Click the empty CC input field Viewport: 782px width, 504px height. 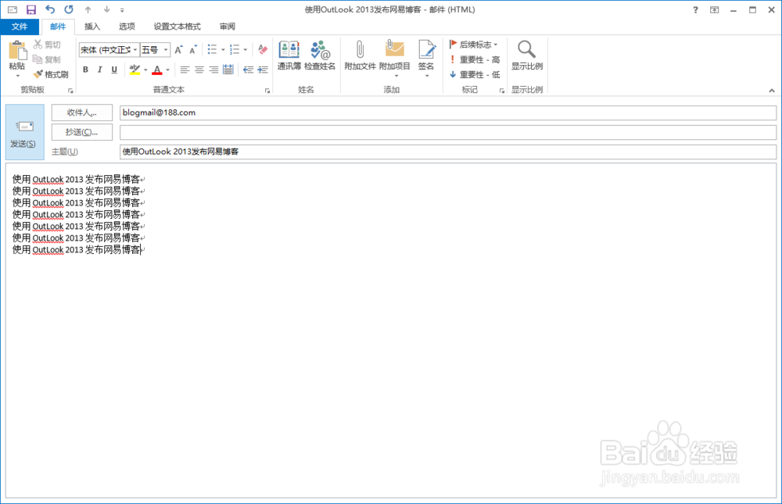pyautogui.click(x=448, y=132)
